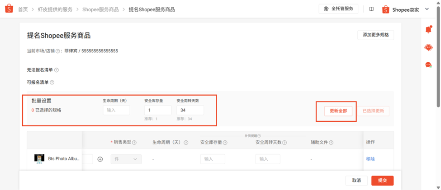
Task: Open the book icon in the header
Action: point(371,9)
